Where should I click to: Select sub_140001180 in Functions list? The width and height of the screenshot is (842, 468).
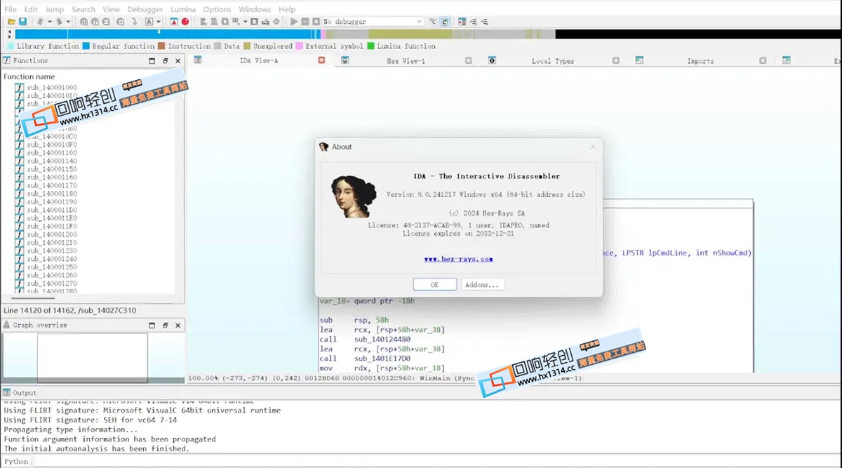(x=52, y=194)
